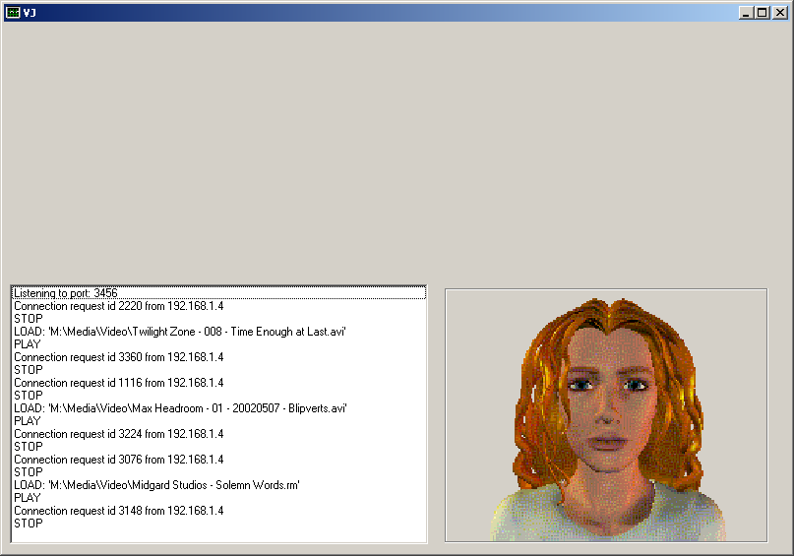Select the connection request id 2220 entry
This screenshot has height=556, width=794.
point(118,306)
